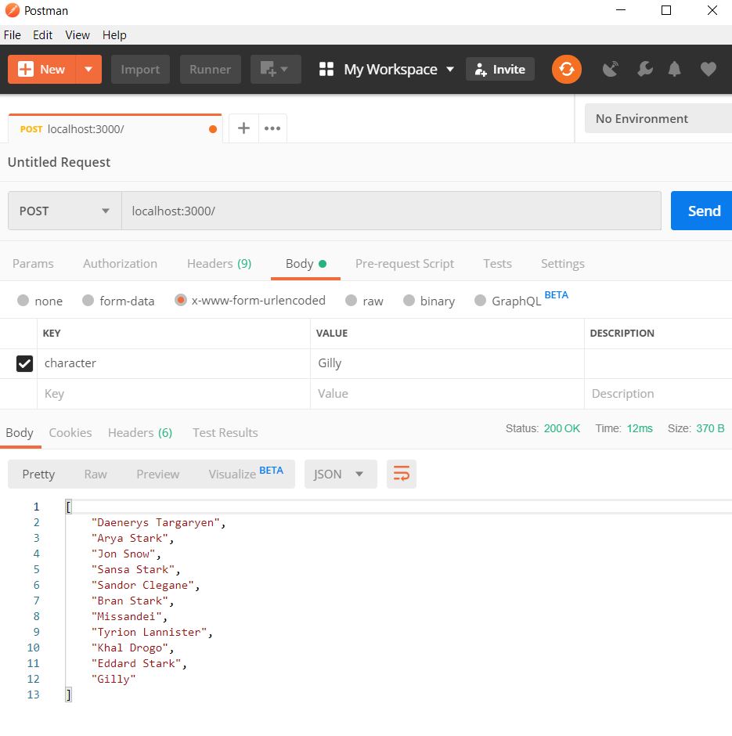Open the Test Results tab
732x736 pixels.
[x=225, y=432]
